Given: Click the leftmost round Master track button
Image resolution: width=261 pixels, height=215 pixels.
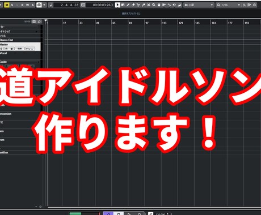Looking at the screenshot, I should click(x=1, y=49).
